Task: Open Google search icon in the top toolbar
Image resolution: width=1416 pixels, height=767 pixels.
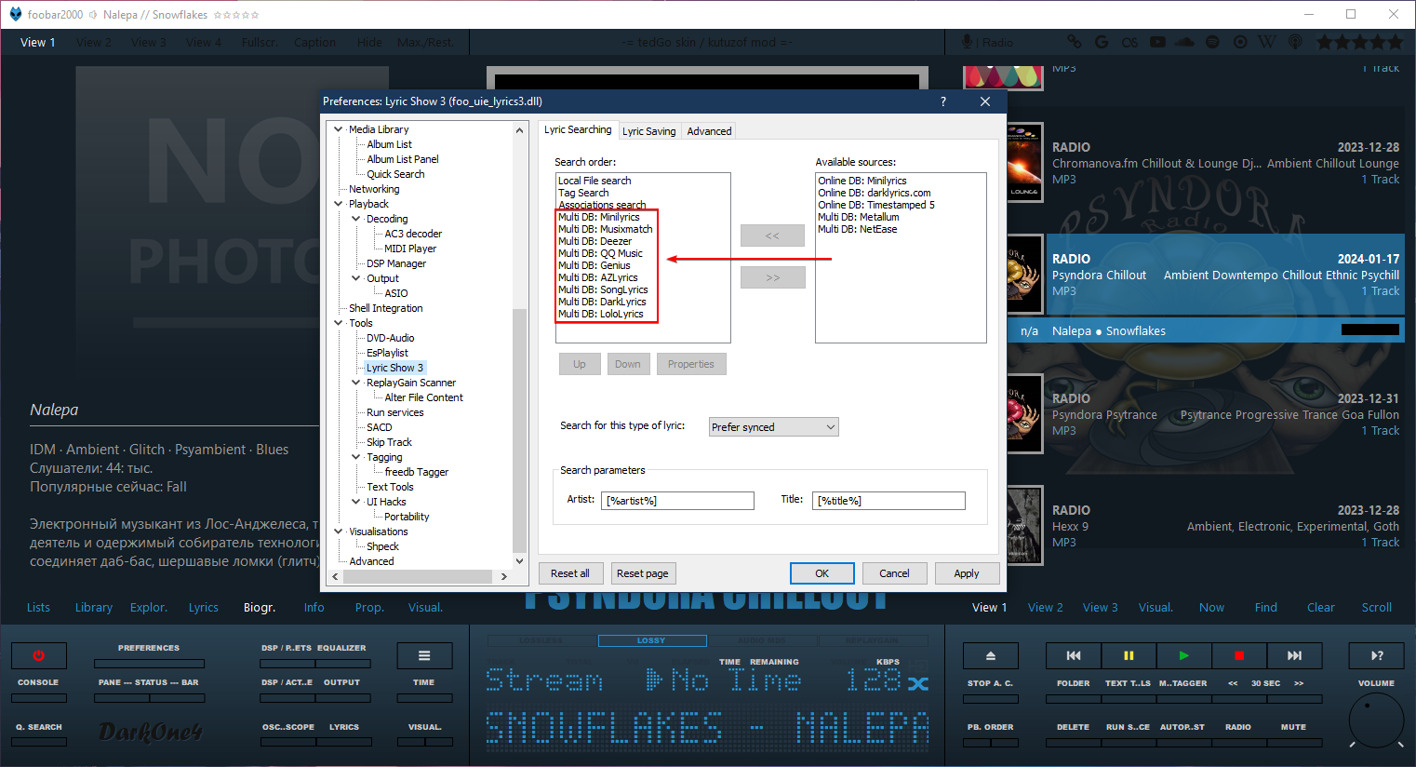Action: [x=1102, y=42]
